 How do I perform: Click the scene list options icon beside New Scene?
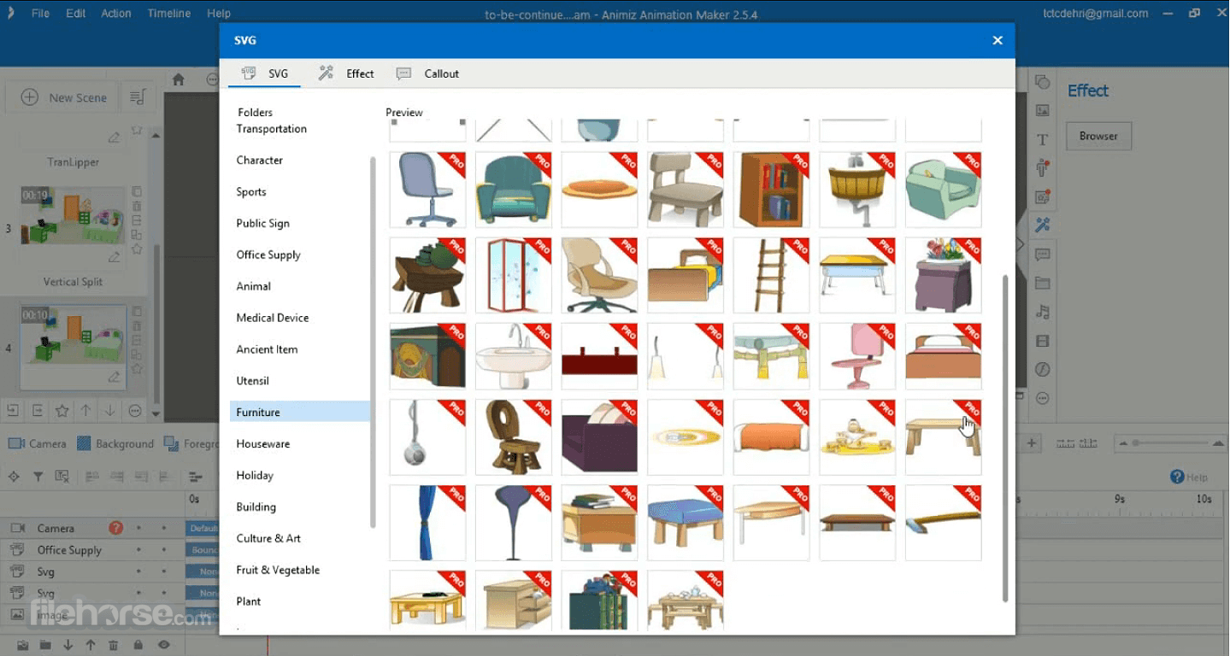coord(137,97)
